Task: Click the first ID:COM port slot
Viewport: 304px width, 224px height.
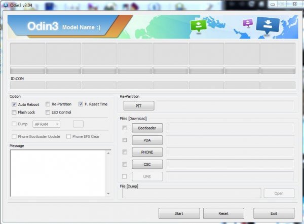Action: [x=27, y=85]
